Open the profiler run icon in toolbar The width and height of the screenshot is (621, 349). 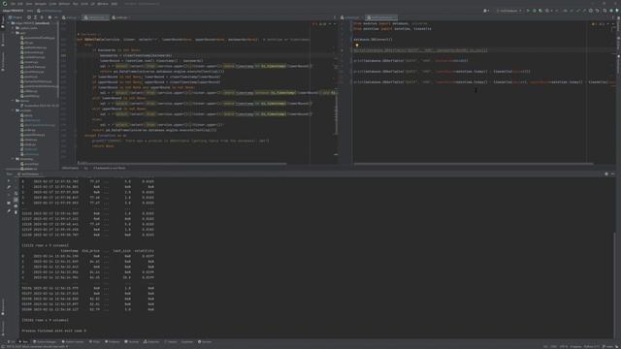click(x=547, y=11)
